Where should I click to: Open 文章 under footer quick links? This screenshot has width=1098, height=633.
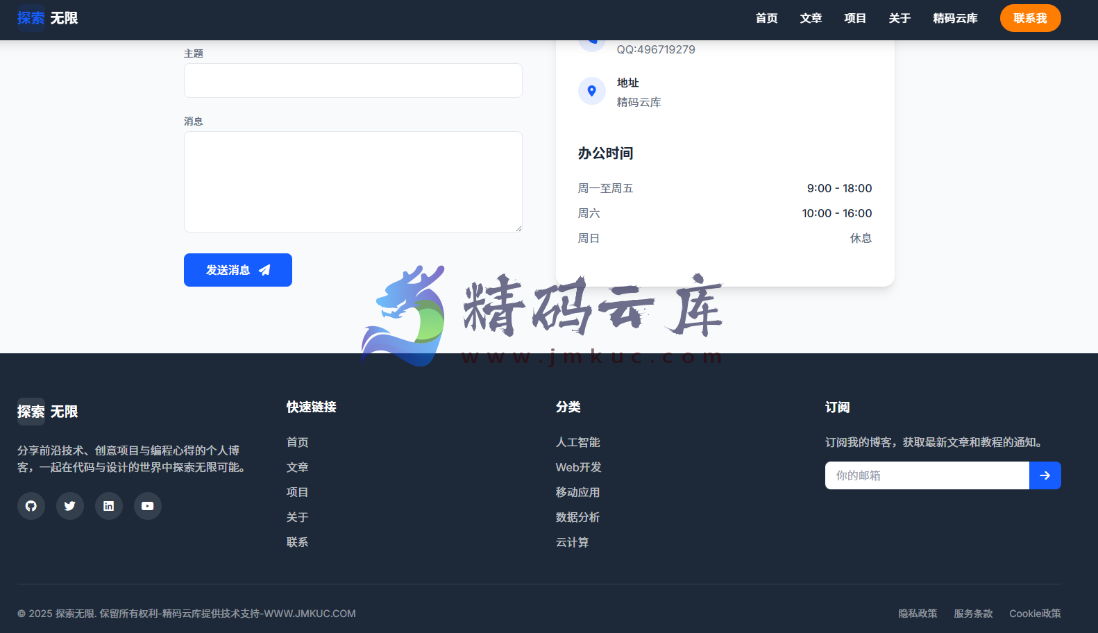coord(298,467)
